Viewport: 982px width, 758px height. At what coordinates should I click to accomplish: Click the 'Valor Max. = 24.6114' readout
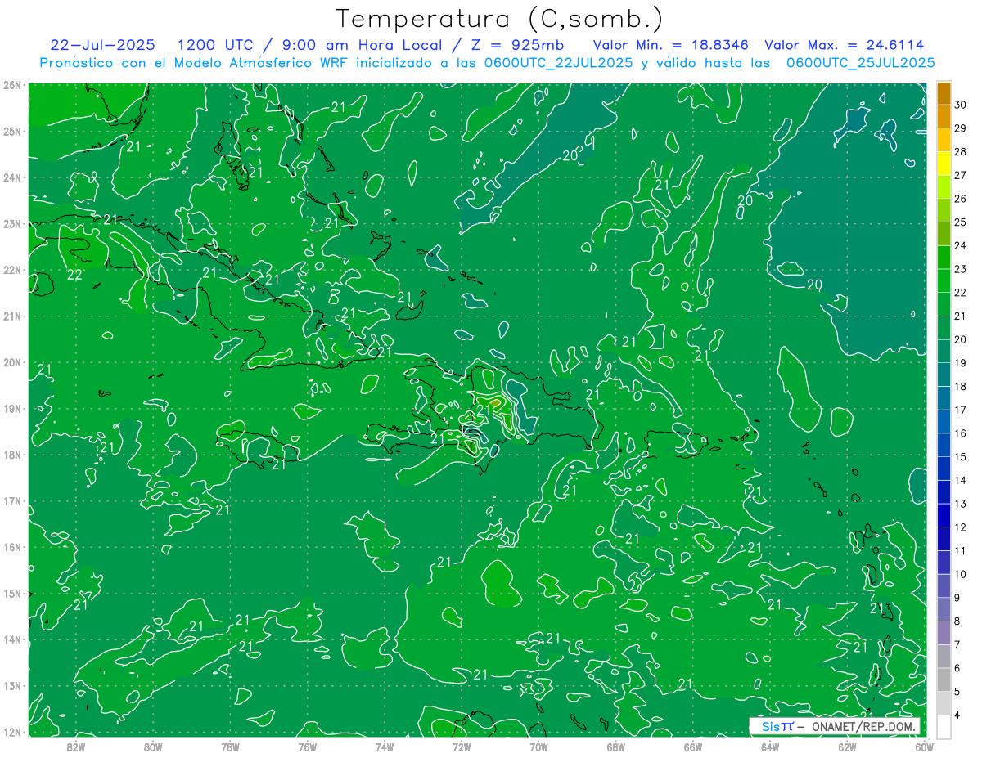[x=845, y=45]
